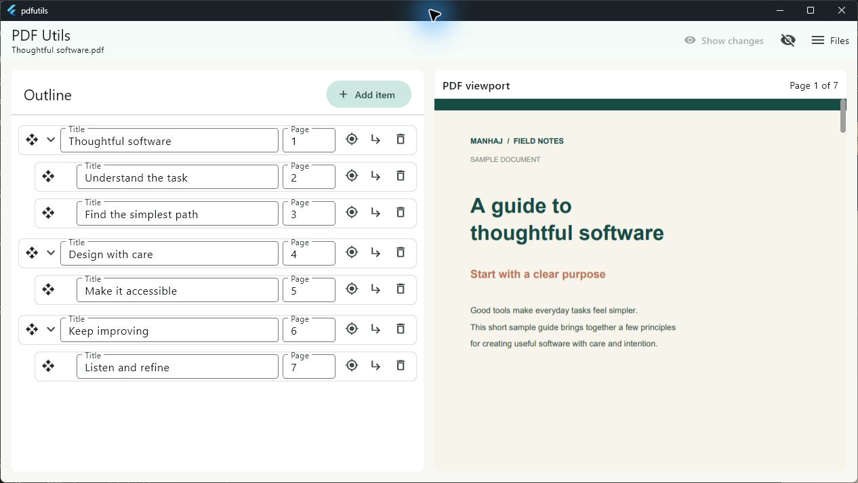This screenshot has height=483, width=858.
Task: Add child item under Listen and refine
Action: (375, 366)
